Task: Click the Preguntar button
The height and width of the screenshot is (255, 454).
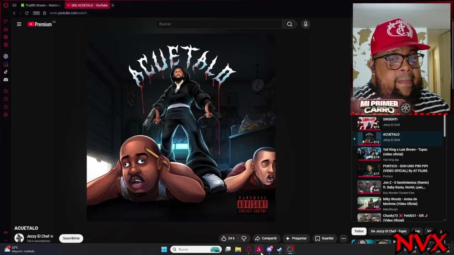Action: pyautogui.click(x=296, y=238)
